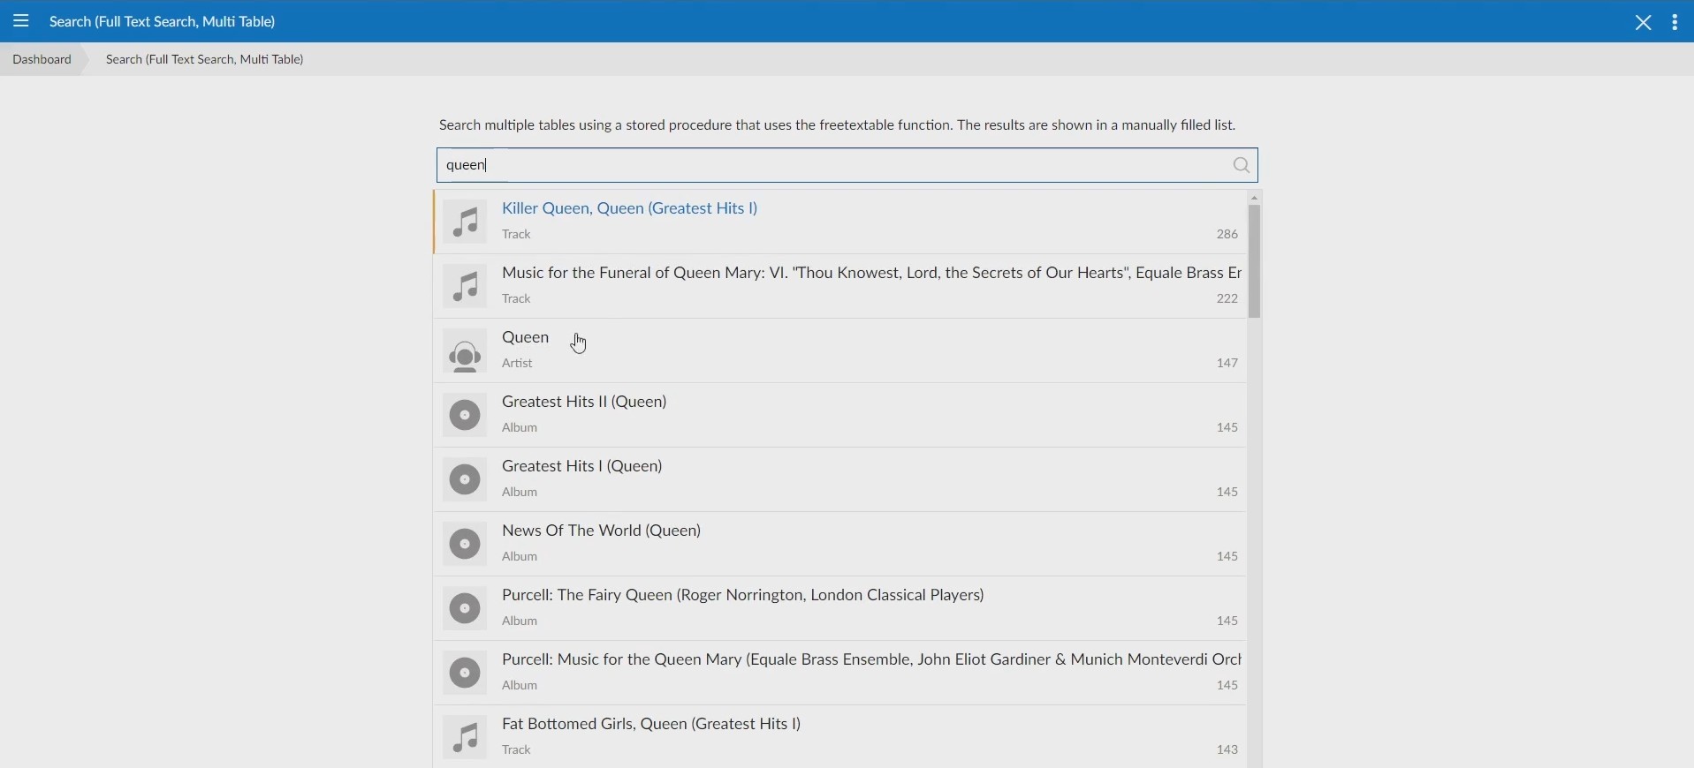This screenshot has width=1694, height=768.
Task: Select Music for the Funeral of Queen Mary track
Action: point(870,274)
